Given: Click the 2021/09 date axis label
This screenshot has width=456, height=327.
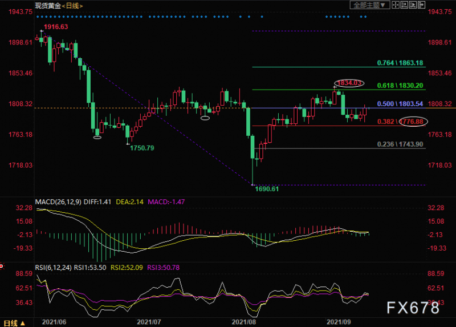Looking at the screenshot, I should click(x=339, y=322).
